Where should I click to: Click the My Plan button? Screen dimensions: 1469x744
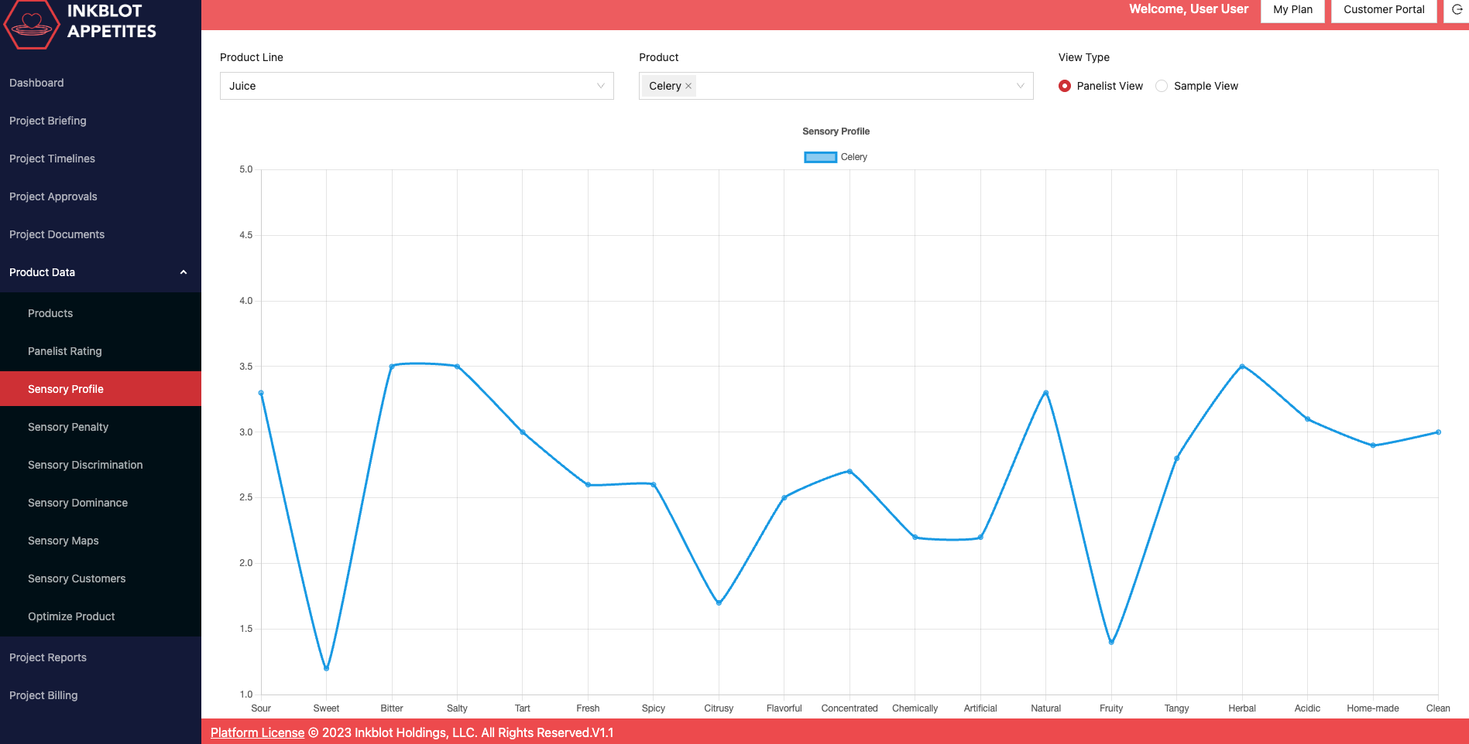pos(1292,10)
